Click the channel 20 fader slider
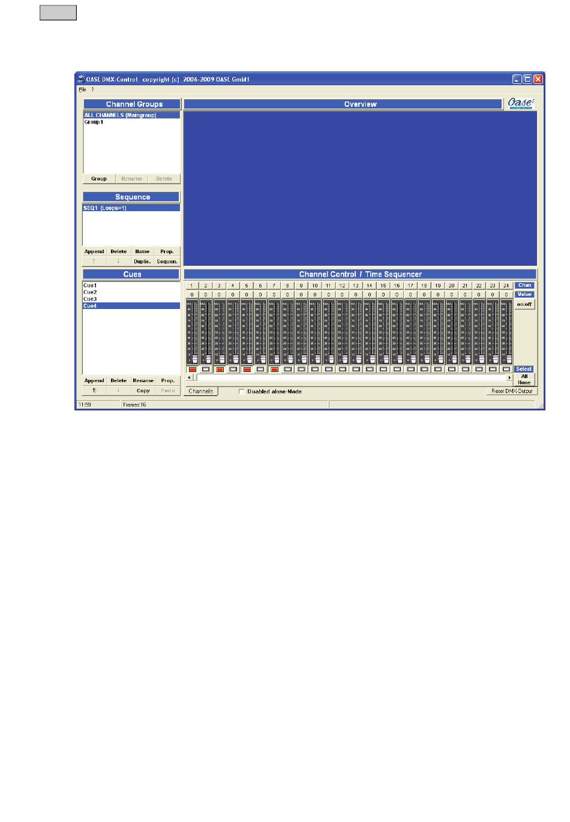This screenshot has width=570, height=822. [x=454, y=358]
